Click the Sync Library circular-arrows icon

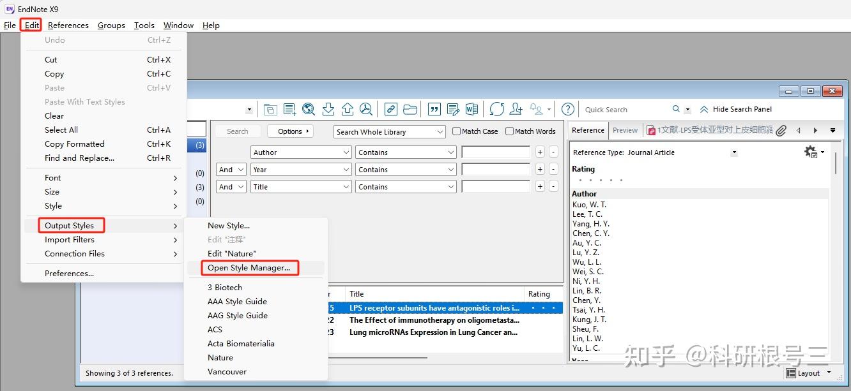click(496, 109)
